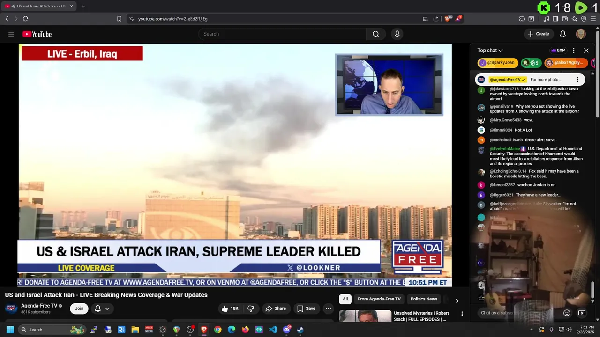Open subscription notification bell dropdown

[102, 308]
